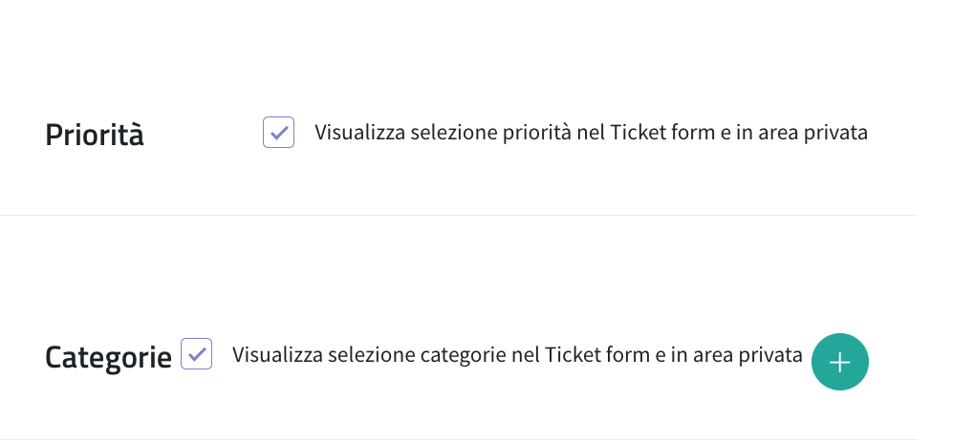The width and height of the screenshot is (974, 442).
Task: Click the Categorie section heading
Action: tap(108, 357)
